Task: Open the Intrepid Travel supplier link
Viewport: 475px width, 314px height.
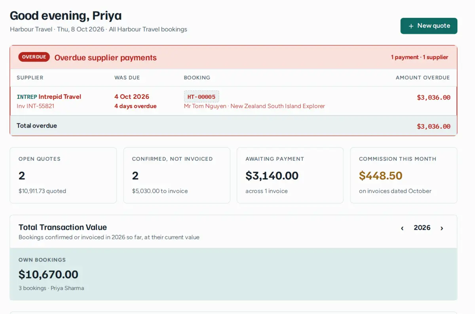Action: coord(60,96)
